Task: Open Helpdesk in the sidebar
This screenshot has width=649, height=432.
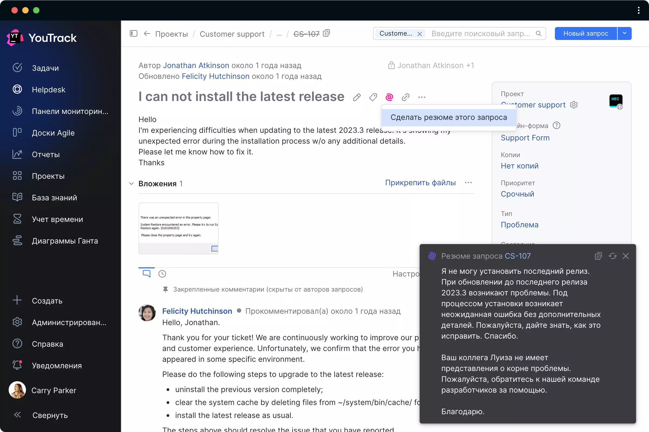Action: [49, 90]
